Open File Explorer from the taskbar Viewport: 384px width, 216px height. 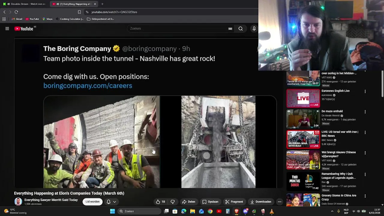coord(193,211)
